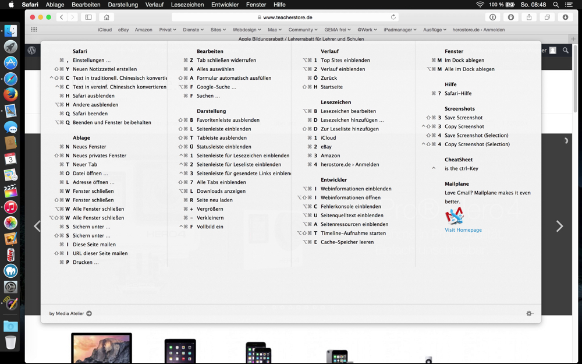Select 'Cache-Speicher leeren' entry

347,242
